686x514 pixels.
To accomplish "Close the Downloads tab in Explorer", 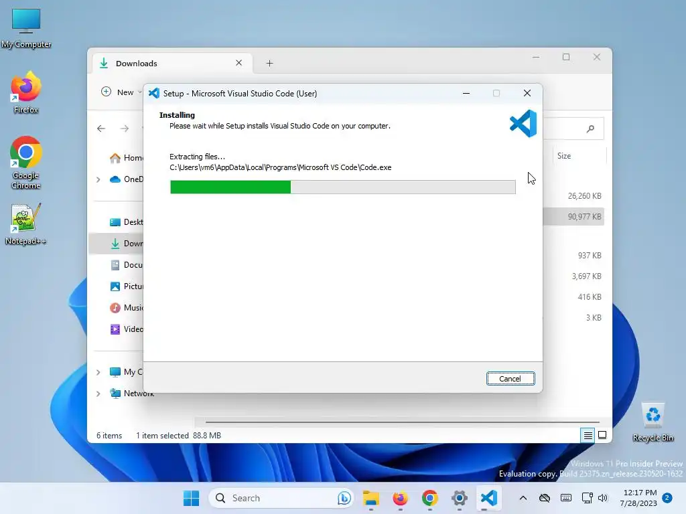I will click(239, 63).
